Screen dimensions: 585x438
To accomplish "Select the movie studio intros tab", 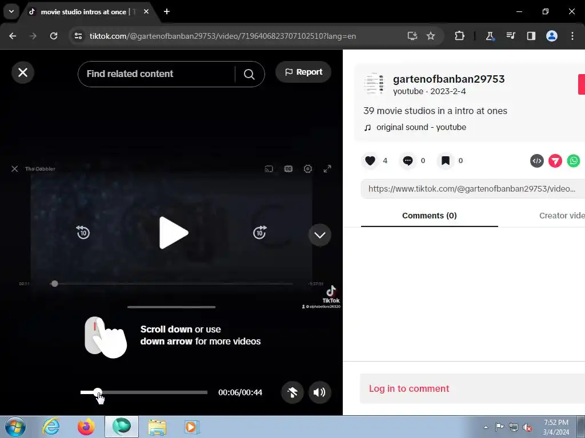I will pyautogui.click(x=84, y=12).
